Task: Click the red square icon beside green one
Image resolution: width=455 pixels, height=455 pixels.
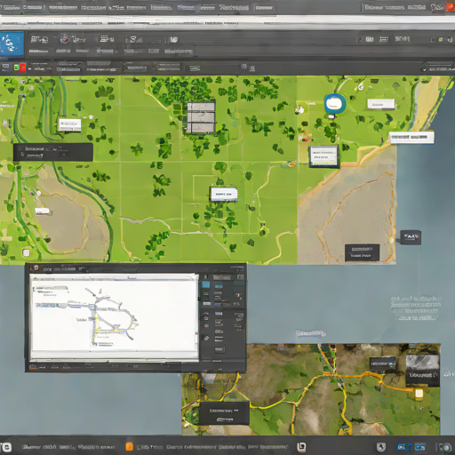Action: pos(22,68)
